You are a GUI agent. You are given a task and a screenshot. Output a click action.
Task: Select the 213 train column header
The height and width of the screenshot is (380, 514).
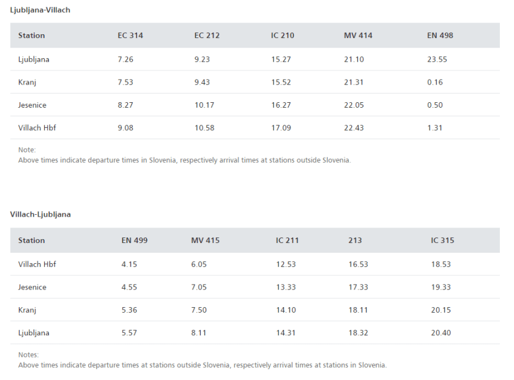coord(355,240)
